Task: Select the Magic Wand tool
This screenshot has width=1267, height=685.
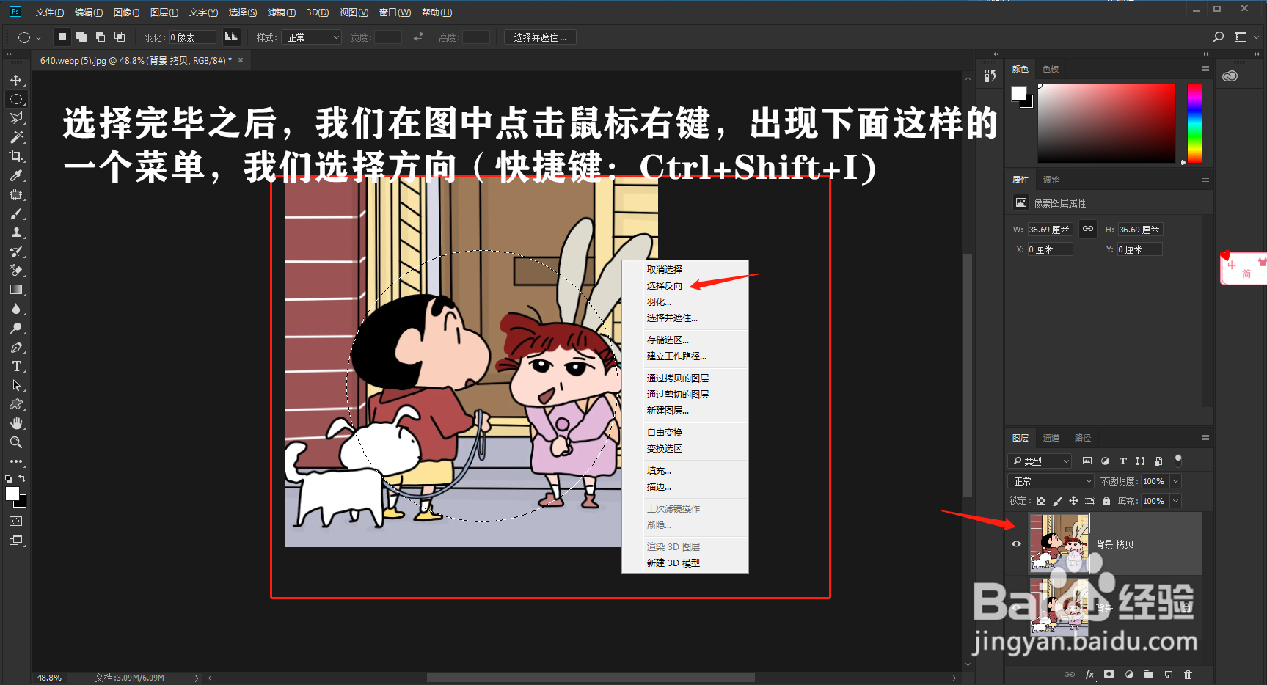Action: point(16,137)
